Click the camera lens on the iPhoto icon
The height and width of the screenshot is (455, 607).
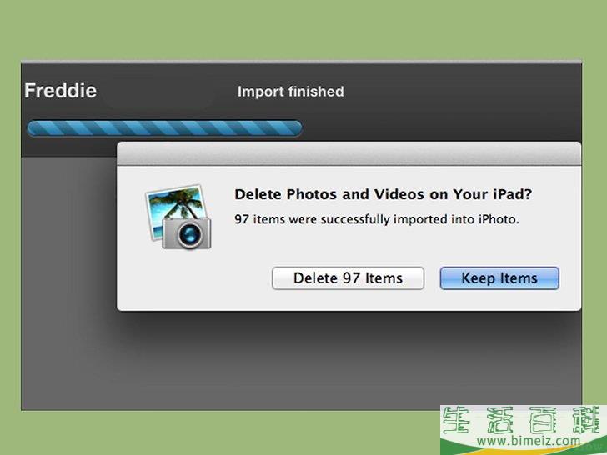point(189,233)
